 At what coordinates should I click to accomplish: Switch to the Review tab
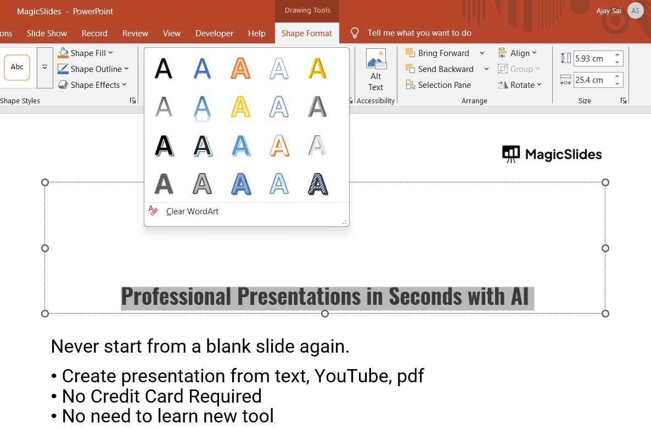(x=136, y=33)
